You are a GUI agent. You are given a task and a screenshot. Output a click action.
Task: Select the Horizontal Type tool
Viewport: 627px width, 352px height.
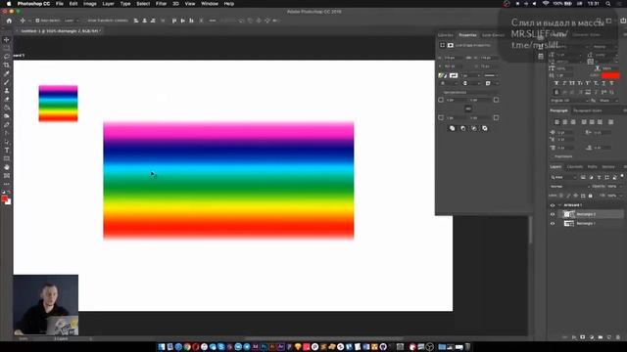7,150
